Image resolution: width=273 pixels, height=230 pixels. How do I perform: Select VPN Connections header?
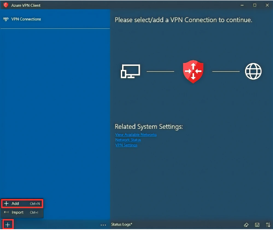click(x=26, y=19)
